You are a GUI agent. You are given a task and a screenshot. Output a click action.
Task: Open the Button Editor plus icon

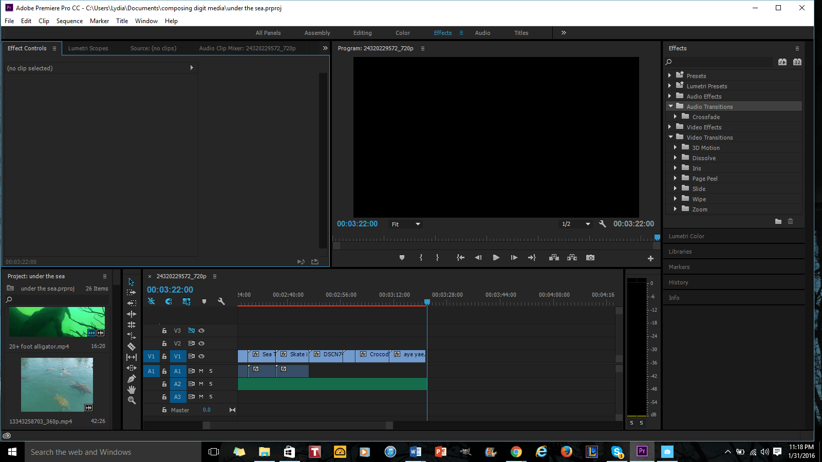(x=650, y=258)
